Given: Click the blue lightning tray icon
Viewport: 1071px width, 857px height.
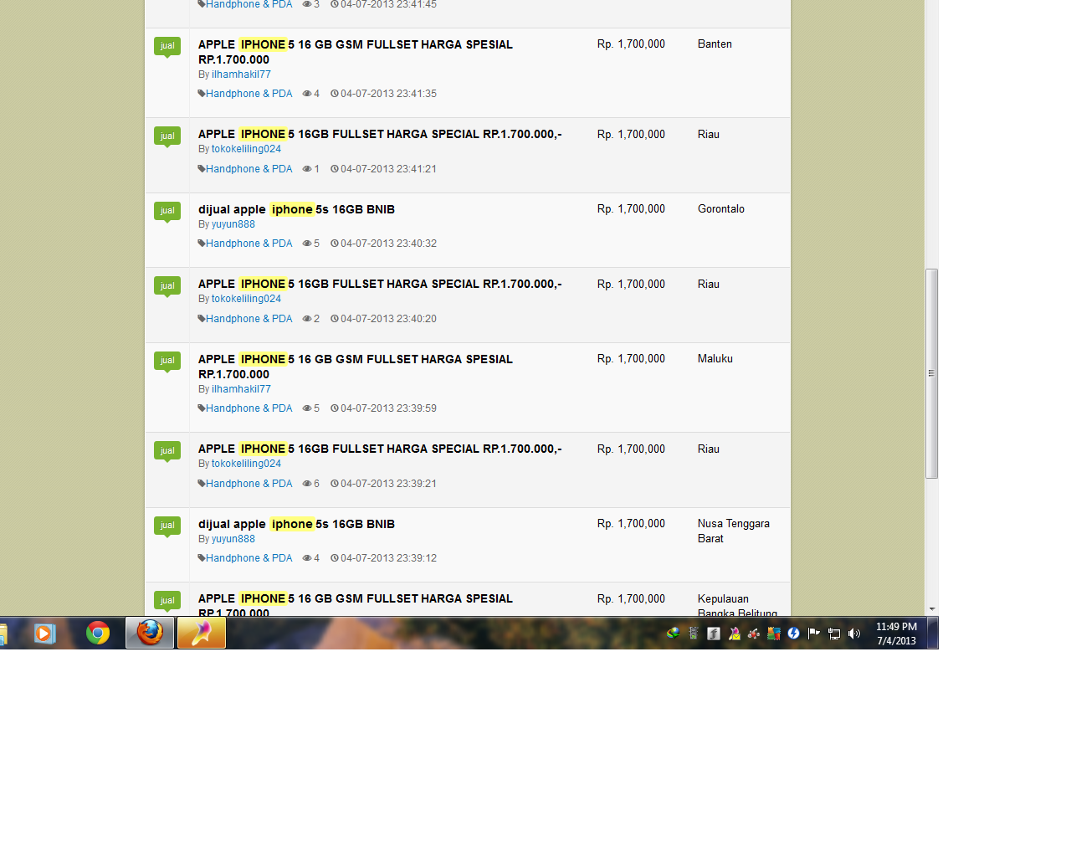Looking at the screenshot, I should point(794,634).
